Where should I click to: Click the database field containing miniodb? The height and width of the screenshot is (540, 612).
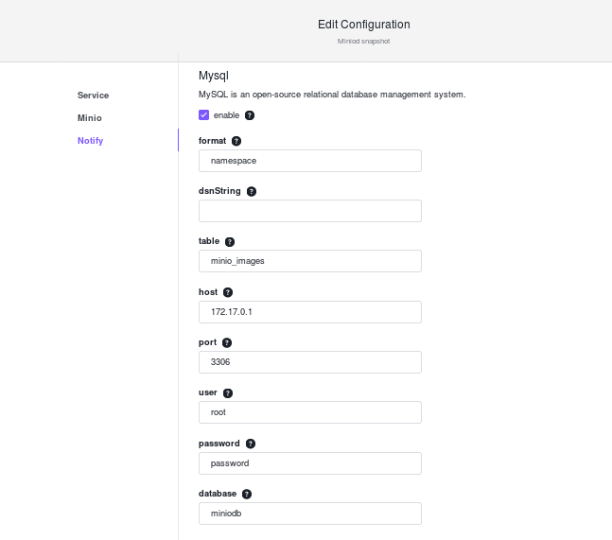[310, 514]
